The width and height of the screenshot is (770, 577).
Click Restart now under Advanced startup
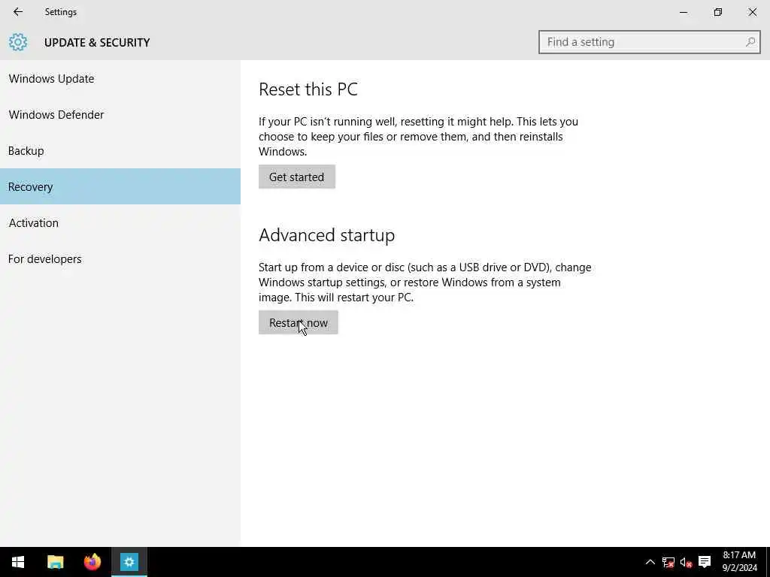coord(298,322)
